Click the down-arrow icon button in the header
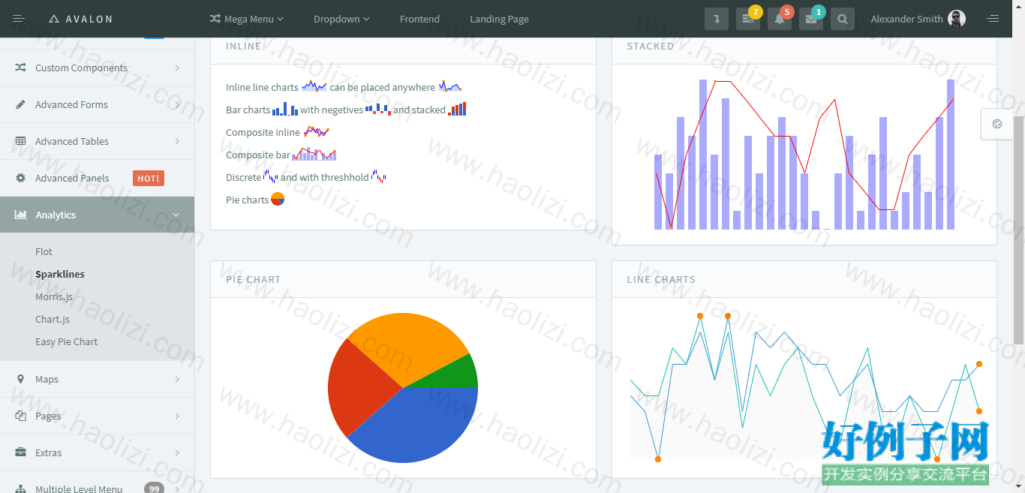1025x493 pixels. 717,19
